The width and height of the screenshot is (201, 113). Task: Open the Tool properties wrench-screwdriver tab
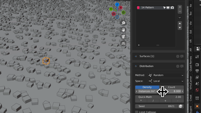(197, 57)
